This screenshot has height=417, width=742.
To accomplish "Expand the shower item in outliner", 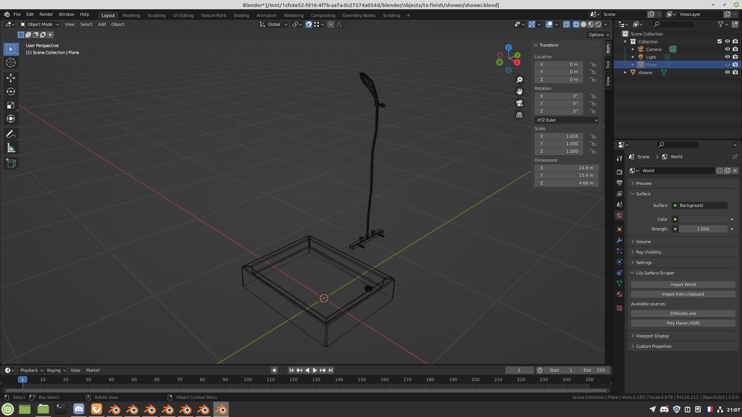I will pyautogui.click(x=625, y=73).
